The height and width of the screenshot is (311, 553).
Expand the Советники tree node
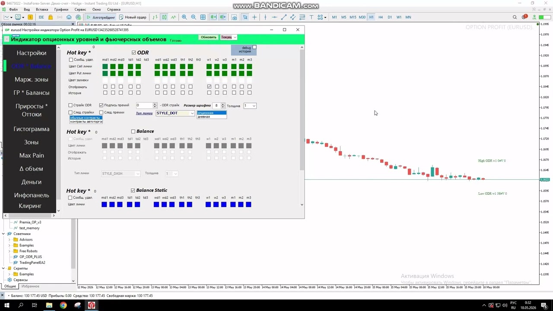pos(3,234)
